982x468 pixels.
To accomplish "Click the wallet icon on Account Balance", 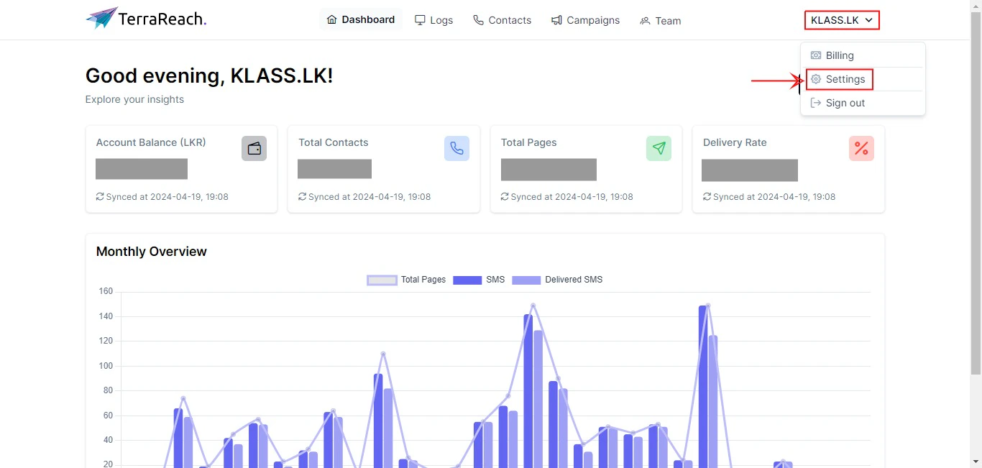I will (x=254, y=148).
